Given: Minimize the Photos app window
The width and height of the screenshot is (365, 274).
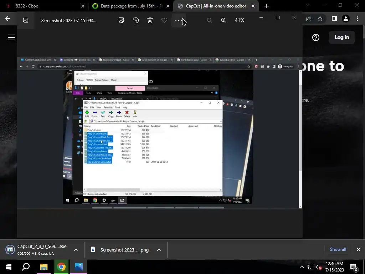Looking at the screenshot, I should (x=261, y=17).
